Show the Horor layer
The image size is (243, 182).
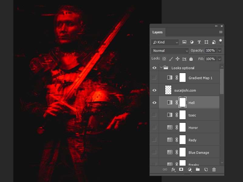point(154,127)
